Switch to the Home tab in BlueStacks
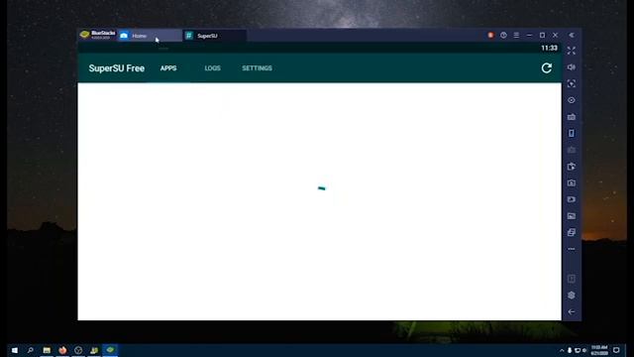 150,36
